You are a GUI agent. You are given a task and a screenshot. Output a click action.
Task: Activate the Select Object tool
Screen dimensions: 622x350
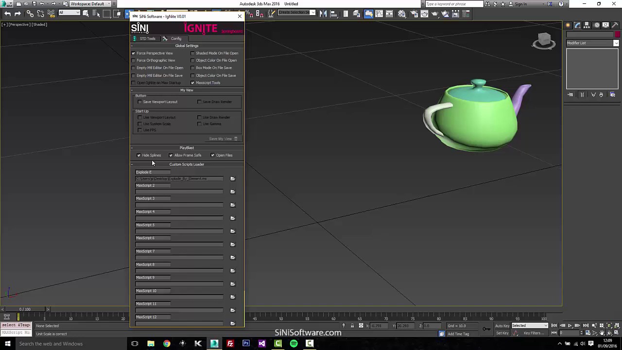click(x=86, y=14)
